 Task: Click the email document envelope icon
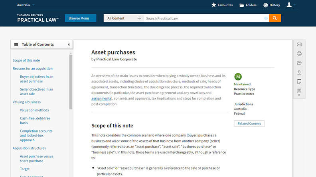[299, 44]
